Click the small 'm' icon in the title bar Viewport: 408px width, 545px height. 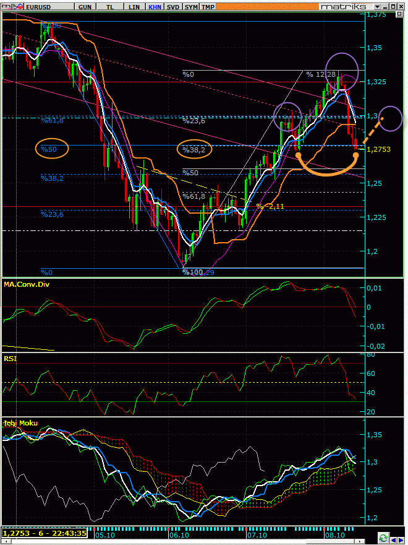coord(6,6)
